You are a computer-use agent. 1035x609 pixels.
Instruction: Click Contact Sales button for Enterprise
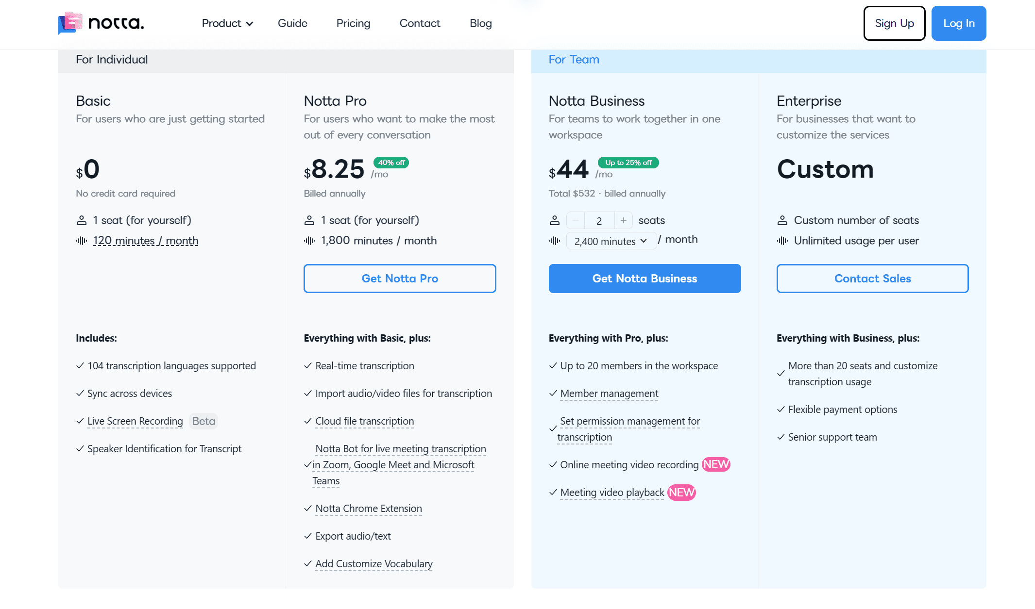pos(872,278)
